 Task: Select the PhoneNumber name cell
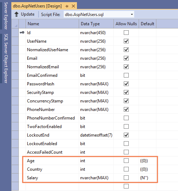pyautogui.click(x=52, y=109)
